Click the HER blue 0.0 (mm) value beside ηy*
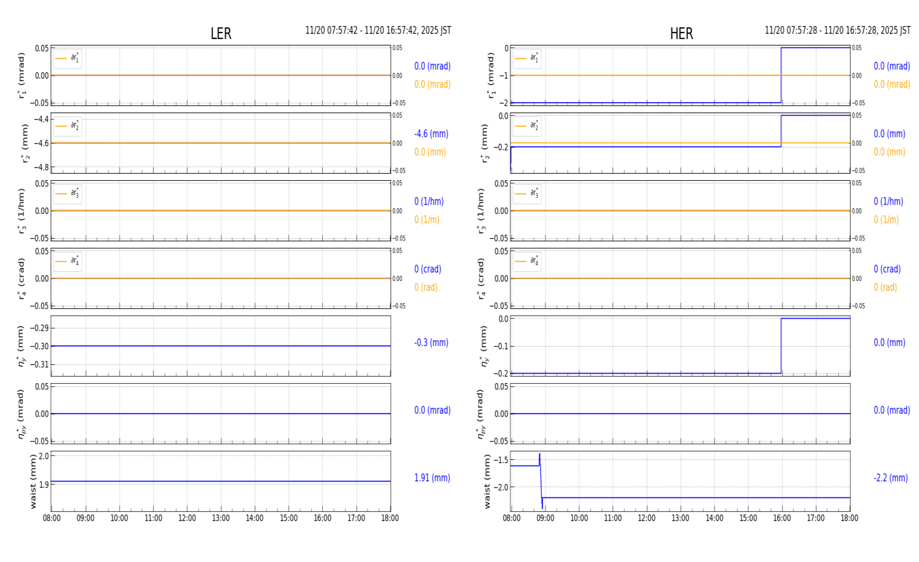 pos(890,343)
